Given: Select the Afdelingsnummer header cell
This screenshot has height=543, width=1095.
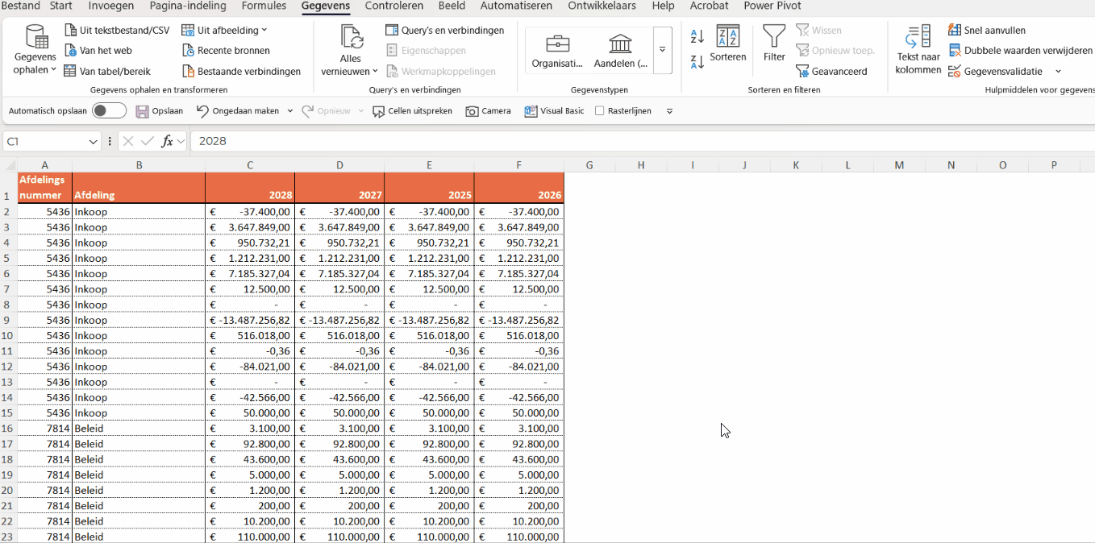Looking at the screenshot, I should pyautogui.click(x=45, y=188).
